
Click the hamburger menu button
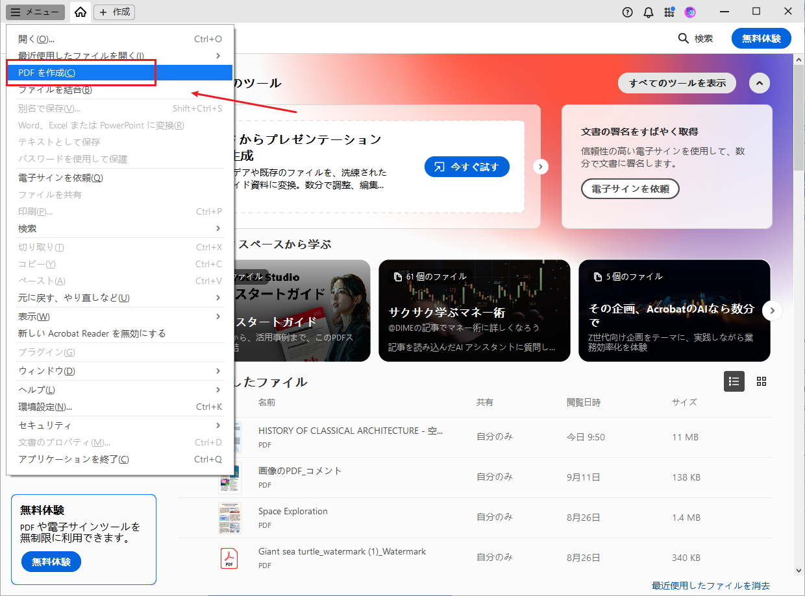point(35,12)
